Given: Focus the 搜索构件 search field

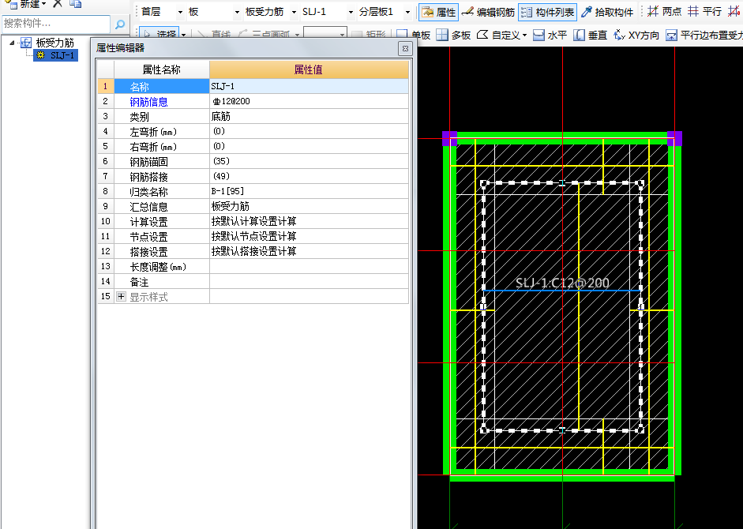Looking at the screenshot, I should pos(56,24).
